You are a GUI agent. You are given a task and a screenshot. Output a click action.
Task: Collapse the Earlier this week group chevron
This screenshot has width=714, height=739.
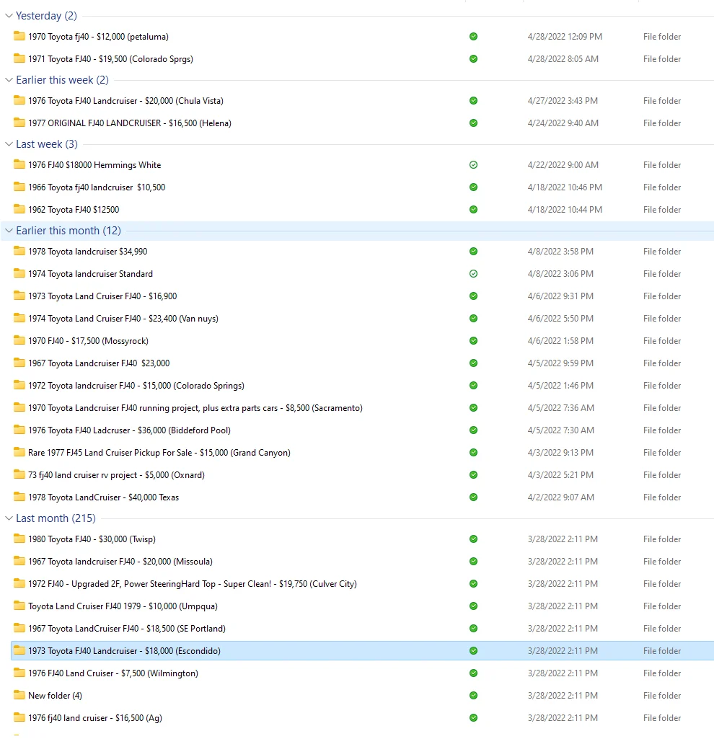[9, 80]
